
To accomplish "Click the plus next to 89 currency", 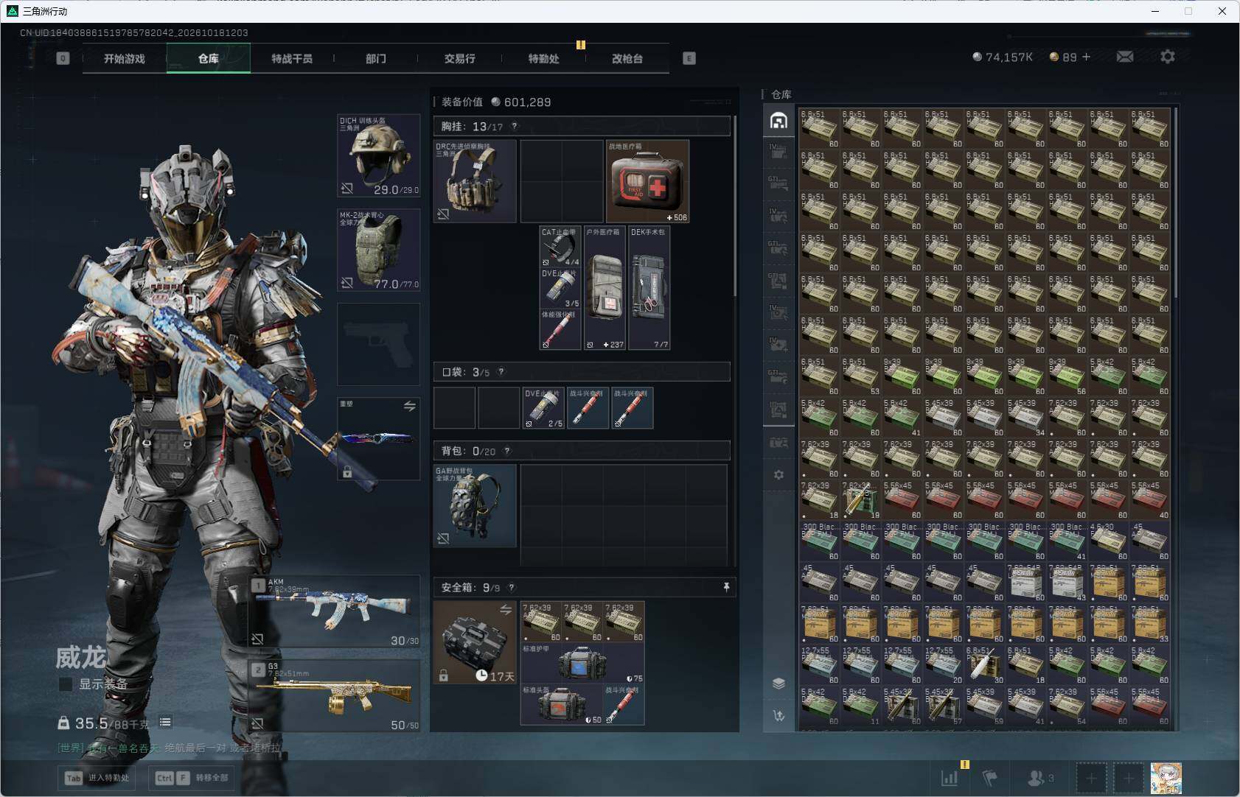I will click(x=1086, y=57).
